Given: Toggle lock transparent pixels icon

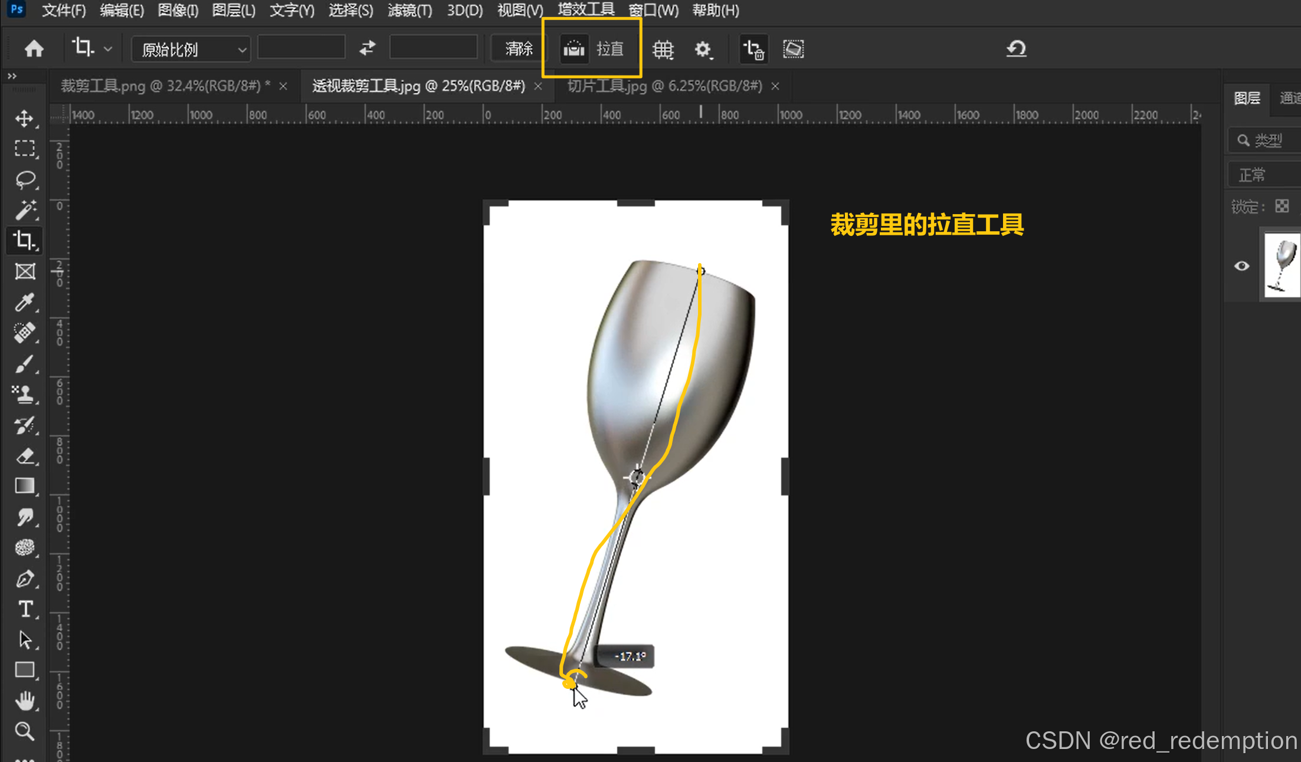Looking at the screenshot, I should pos(1282,206).
